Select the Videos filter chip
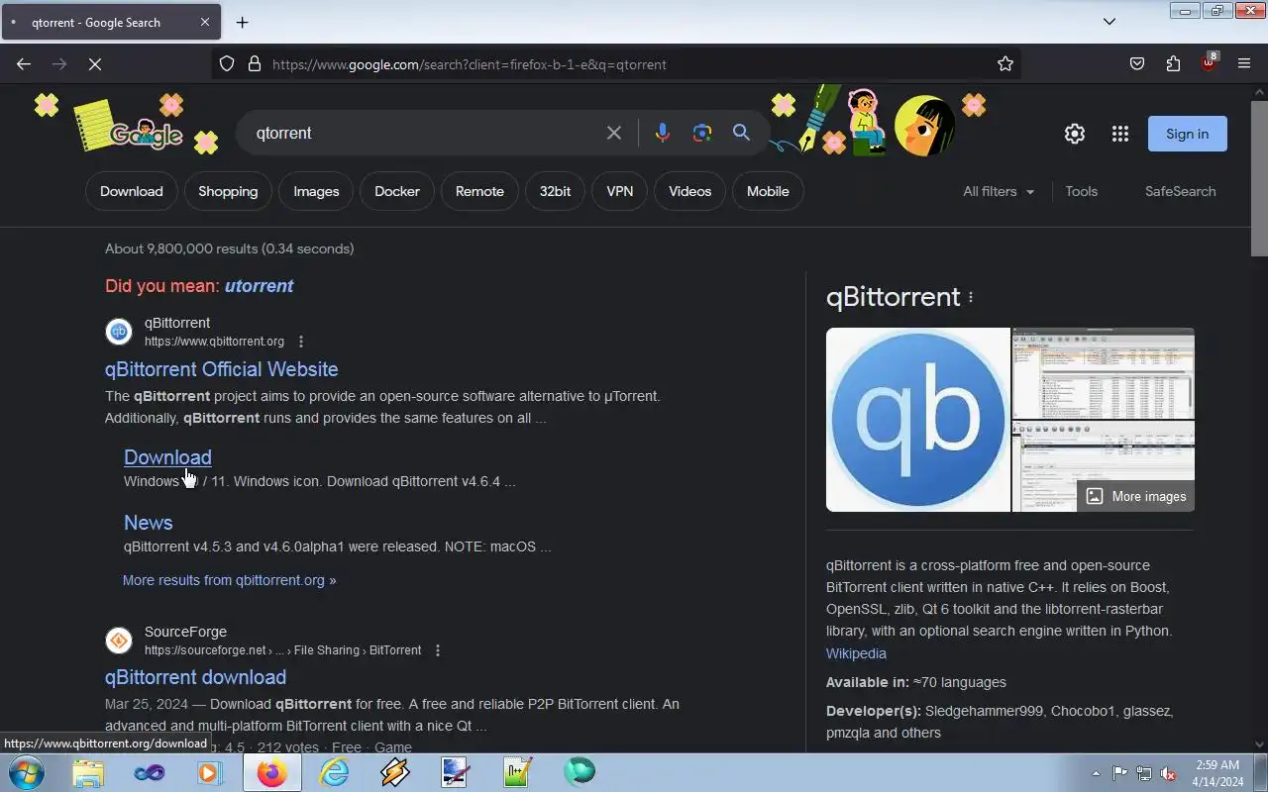Viewport: 1268px width, 792px height. tap(689, 191)
